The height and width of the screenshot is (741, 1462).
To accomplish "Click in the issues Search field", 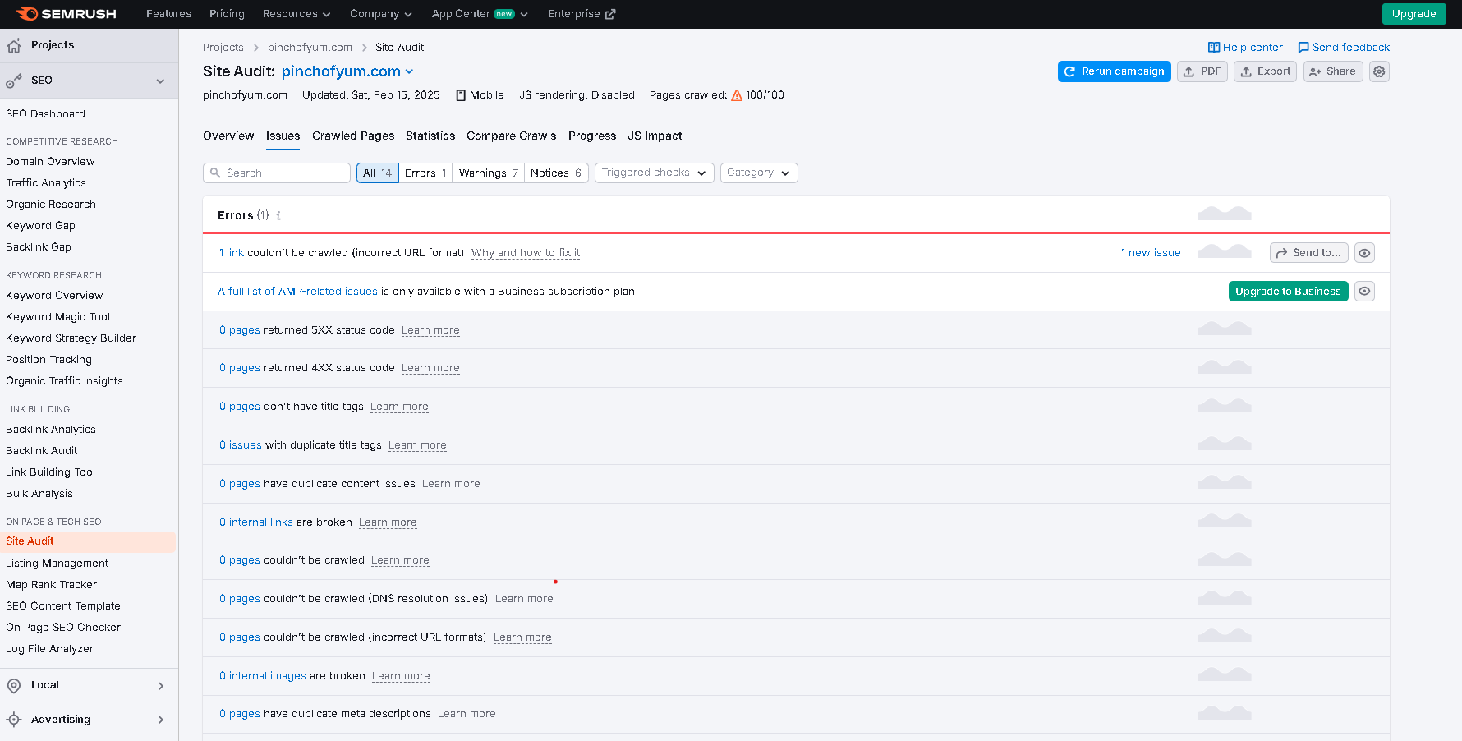I will click(x=277, y=173).
